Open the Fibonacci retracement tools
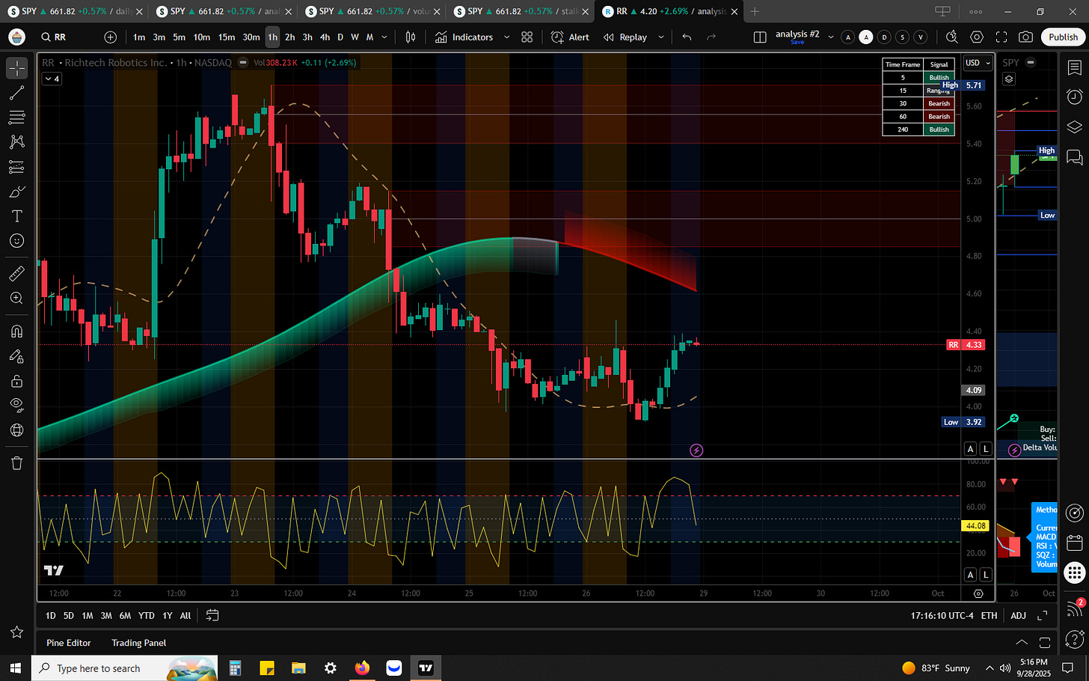Viewport: 1089px width, 681px height. click(16, 117)
